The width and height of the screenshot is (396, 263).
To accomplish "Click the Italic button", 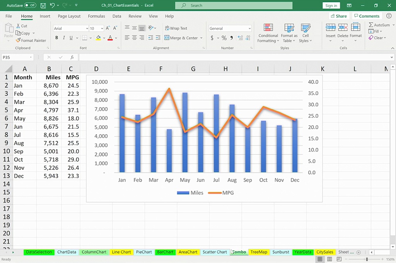I will pos(63,38).
